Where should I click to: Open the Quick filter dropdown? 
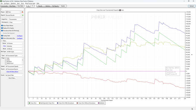tap(14, 75)
